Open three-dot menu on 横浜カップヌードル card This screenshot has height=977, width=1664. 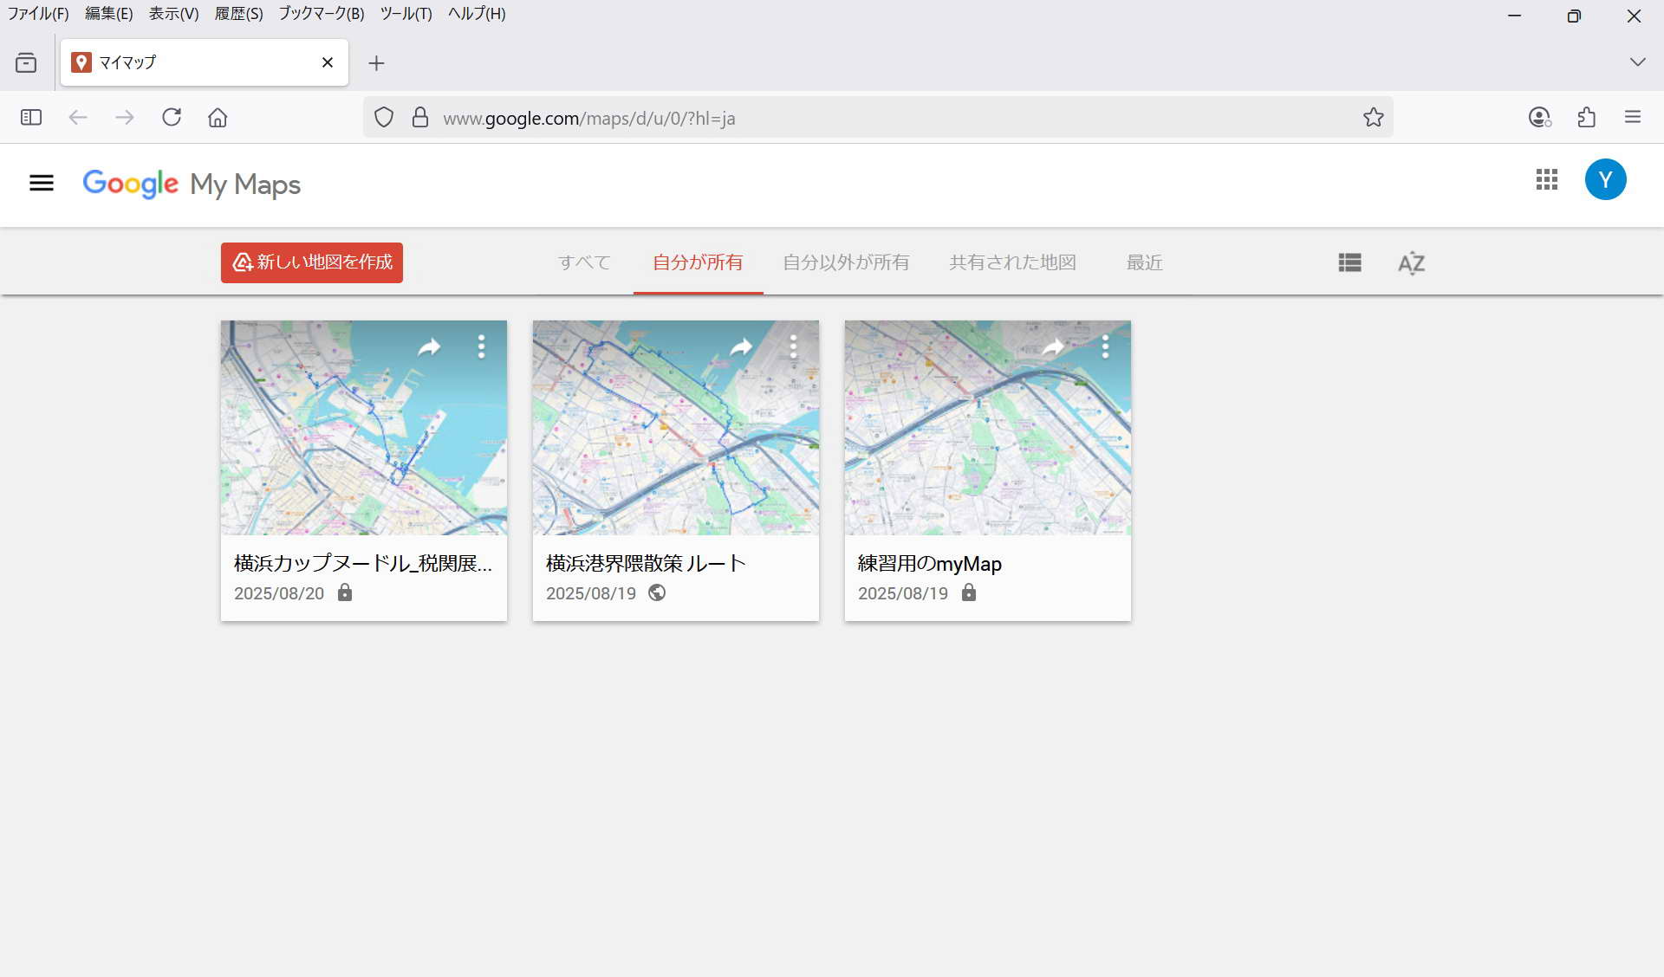tap(481, 347)
